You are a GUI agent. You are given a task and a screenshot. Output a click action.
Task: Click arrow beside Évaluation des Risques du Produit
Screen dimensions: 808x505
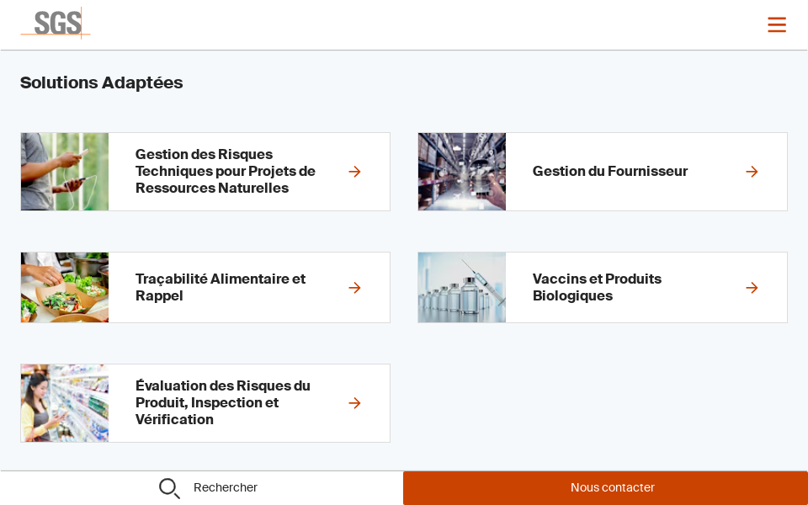pos(354,403)
